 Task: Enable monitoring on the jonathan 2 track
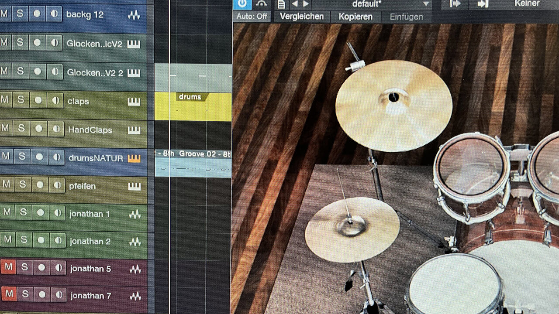57,240
